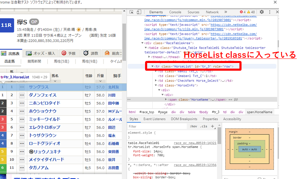Screen dimensions: 302x179
Task: Expand the thead node
Action: 149,57
